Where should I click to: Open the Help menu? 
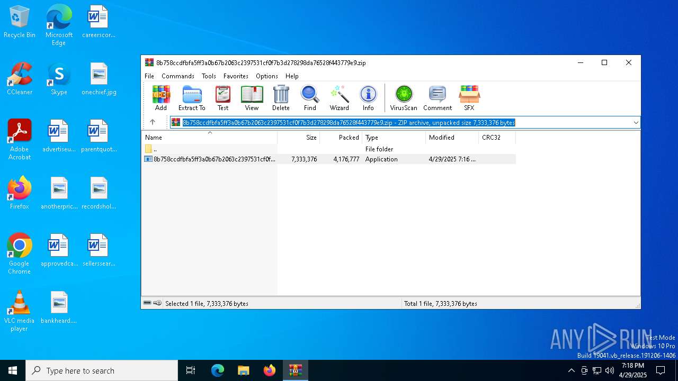coord(292,76)
